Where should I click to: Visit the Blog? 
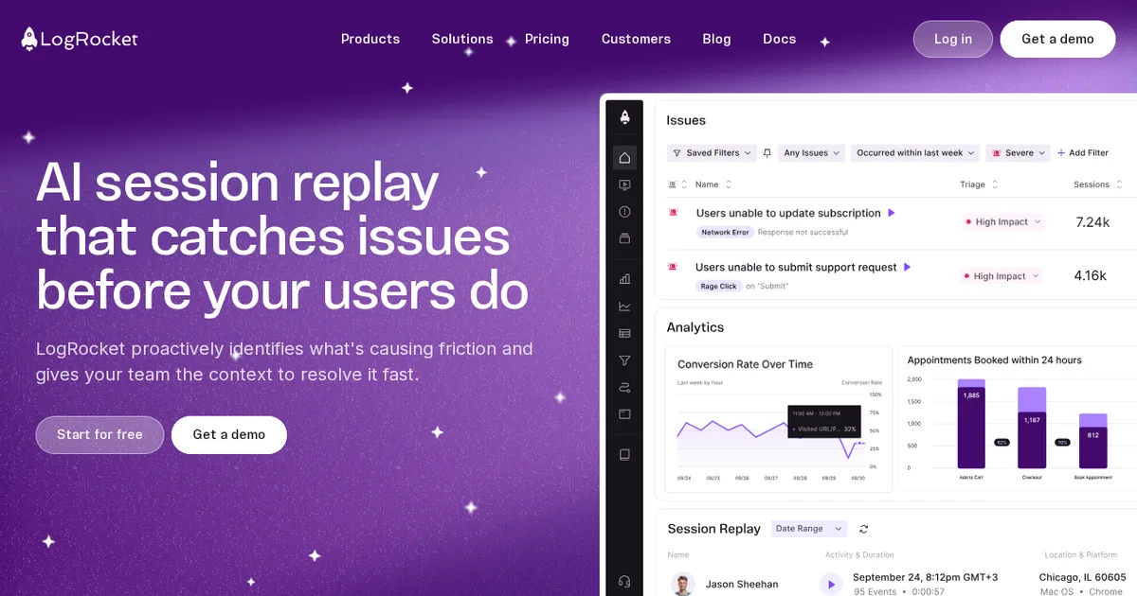coord(716,39)
